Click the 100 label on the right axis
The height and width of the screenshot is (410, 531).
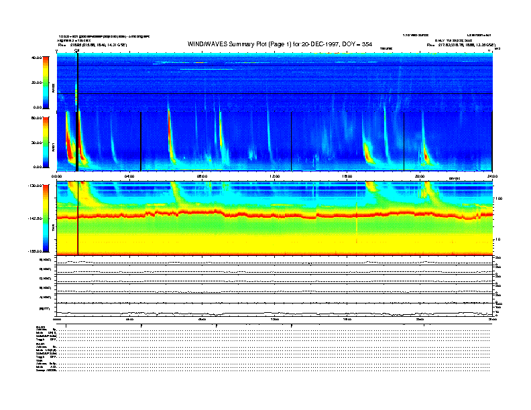click(499, 198)
